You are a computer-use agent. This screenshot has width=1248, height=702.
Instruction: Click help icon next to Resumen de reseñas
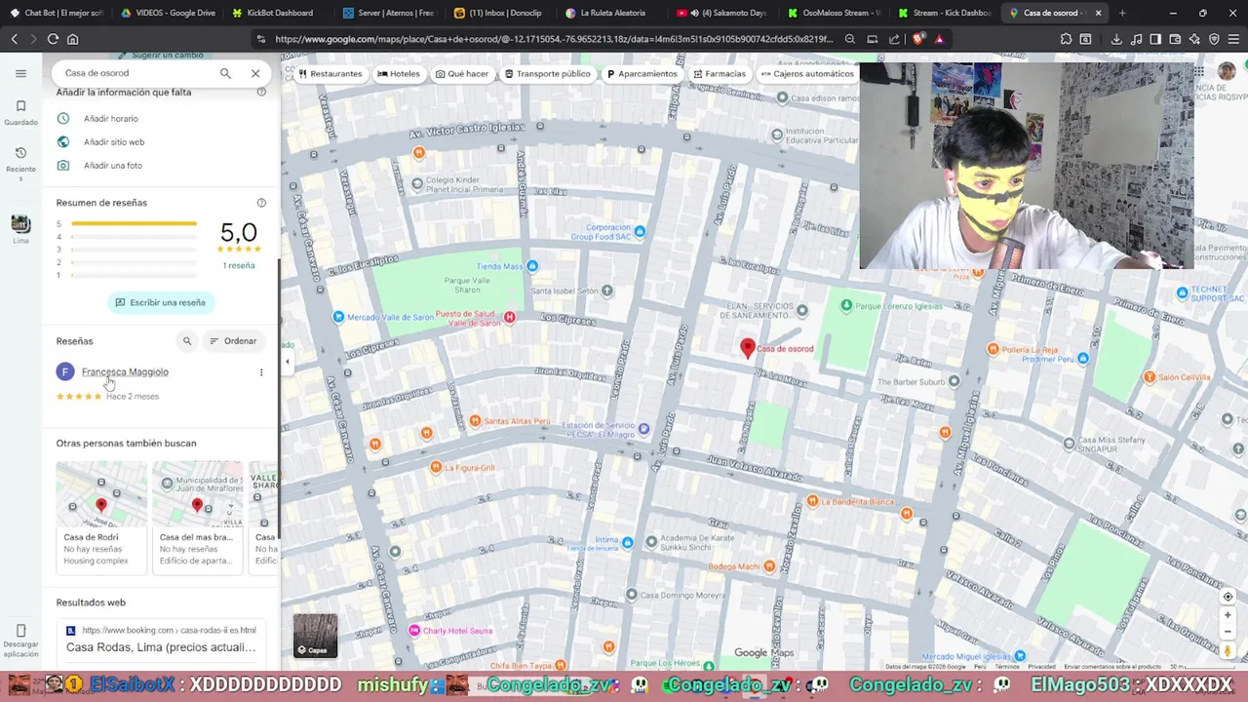(261, 203)
